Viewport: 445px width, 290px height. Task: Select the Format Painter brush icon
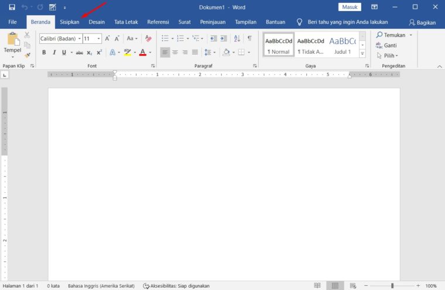(28, 55)
